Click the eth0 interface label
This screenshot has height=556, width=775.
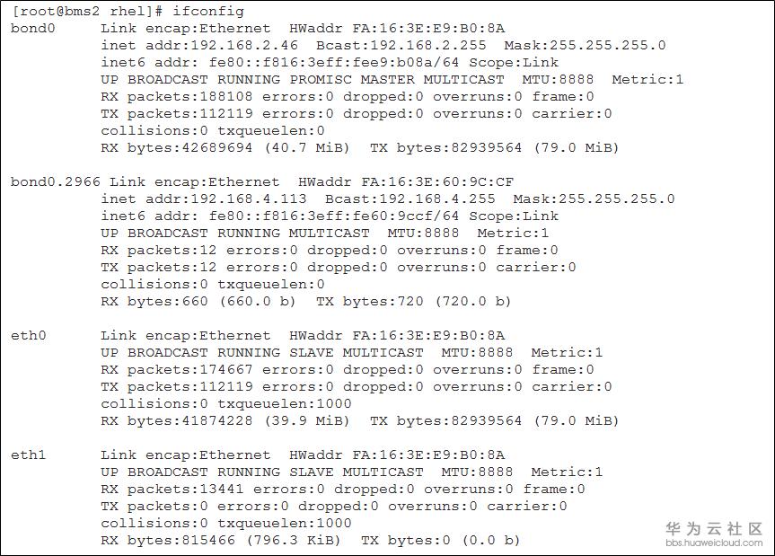[x=29, y=335]
